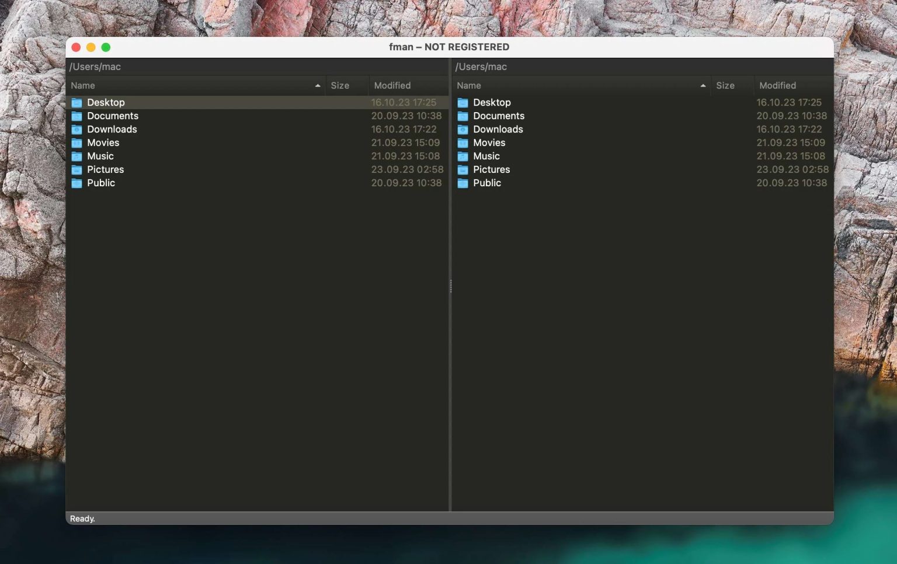Screen dimensions: 897x564
Task: Click the Desktop folder icon in right pane
Action: pos(463,102)
